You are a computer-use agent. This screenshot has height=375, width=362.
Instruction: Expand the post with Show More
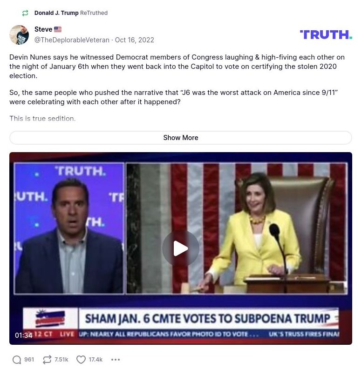pyautogui.click(x=180, y=138)
